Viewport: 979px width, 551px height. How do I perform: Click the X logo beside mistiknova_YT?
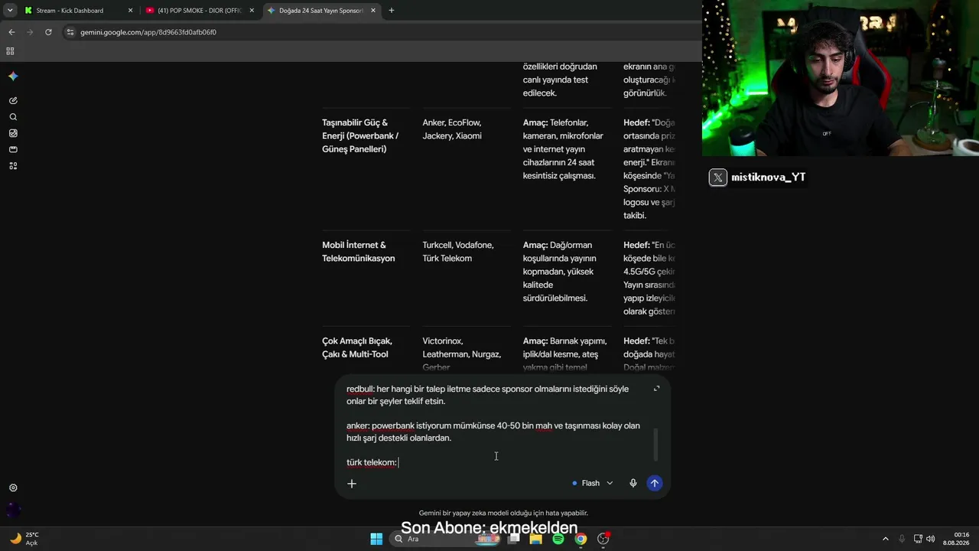[x=718, y=178]
